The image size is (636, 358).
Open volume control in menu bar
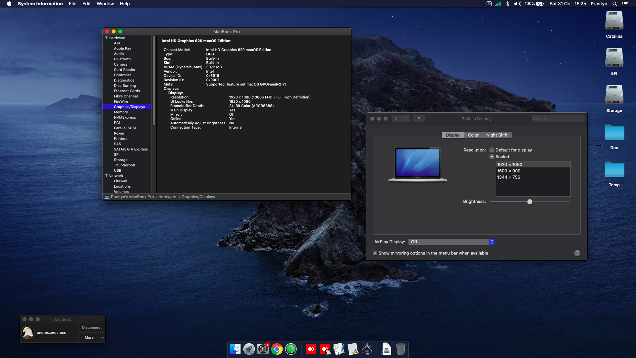point(517,4)
